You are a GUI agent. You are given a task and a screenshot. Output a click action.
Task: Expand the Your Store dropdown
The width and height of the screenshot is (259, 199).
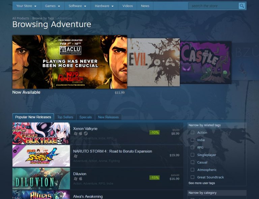pyautogui.click(x=26, y=6)
